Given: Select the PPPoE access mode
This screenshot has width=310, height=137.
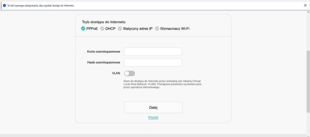Looking at the screenshot, I should (x=83, y=29).
